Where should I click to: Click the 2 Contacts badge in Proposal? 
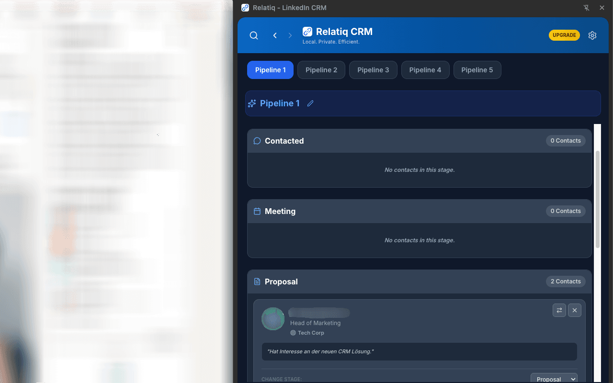click(566, 282)
